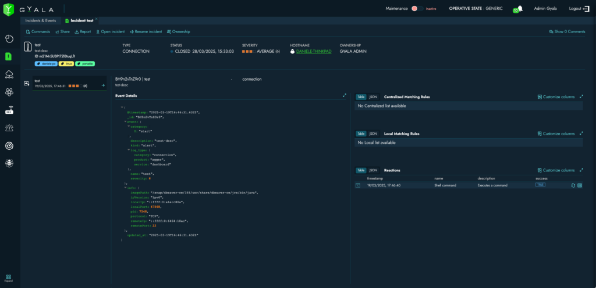Open the cloud network sidebar icon
596x288 pixels.
[x=9, y=74]
